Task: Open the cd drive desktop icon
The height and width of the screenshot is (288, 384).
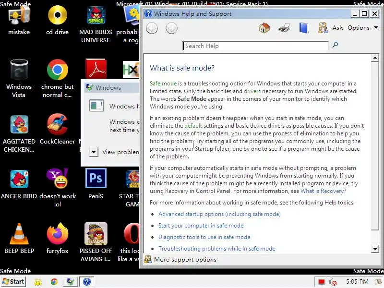Action: [x=57, y=21]
